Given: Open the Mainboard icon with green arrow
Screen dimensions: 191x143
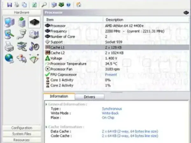Looking at the screenshot, I should tap(22, 22).
